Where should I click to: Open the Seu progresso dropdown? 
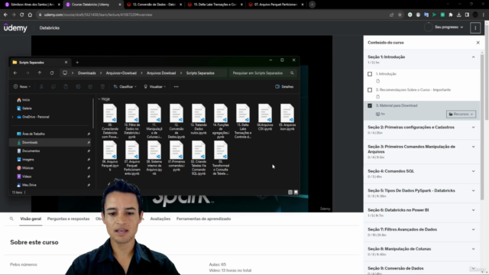point(449,27)
